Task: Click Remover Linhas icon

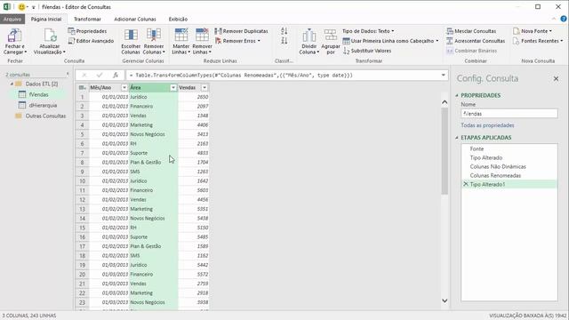Action: (202, 36)
